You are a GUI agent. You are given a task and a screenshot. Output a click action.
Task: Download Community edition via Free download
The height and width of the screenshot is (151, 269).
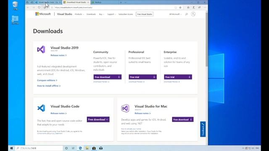[108, 77]
